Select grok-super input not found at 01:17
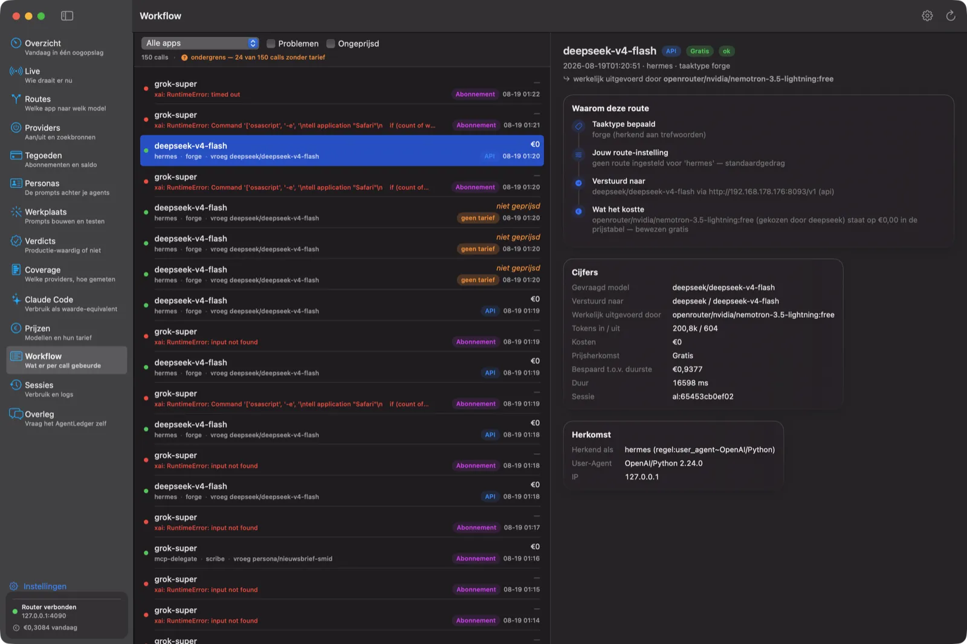Screen dimensions: 967x644 coord(342,522)
